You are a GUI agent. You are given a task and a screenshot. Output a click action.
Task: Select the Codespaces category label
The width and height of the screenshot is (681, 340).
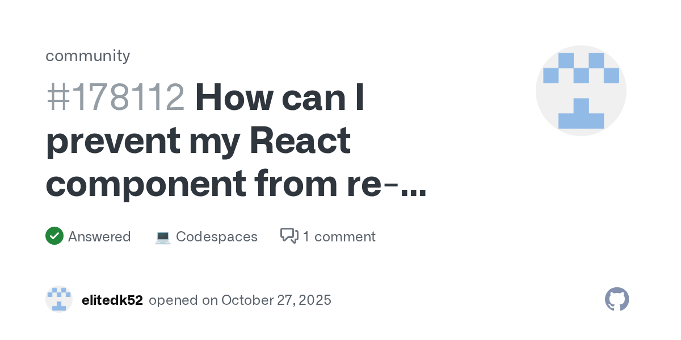[216, 236]
